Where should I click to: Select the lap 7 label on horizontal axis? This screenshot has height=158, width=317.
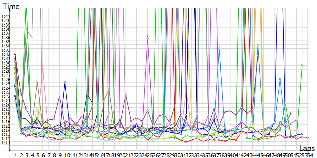49,155
